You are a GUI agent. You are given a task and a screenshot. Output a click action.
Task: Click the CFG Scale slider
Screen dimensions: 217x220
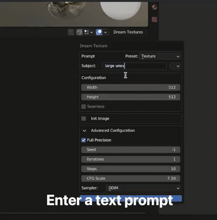pos(130,178)
